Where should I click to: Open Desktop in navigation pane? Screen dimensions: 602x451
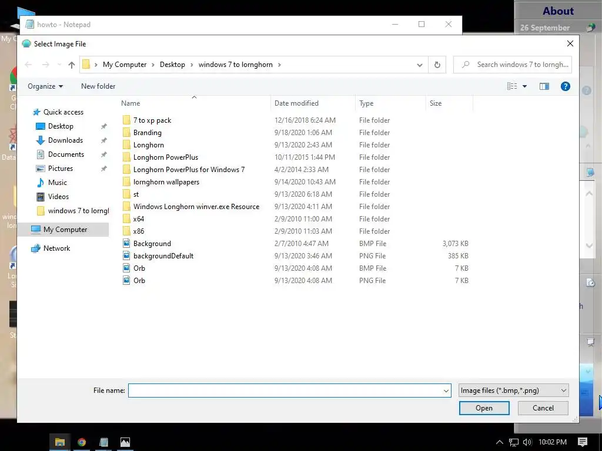(x=61, y=126)
